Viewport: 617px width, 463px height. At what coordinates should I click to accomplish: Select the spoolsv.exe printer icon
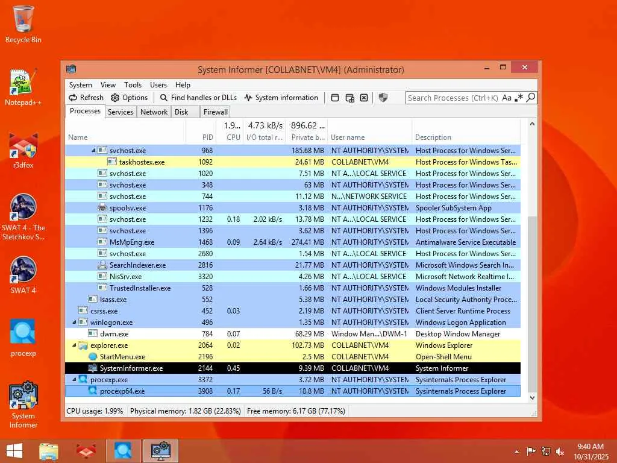[102, 207]
